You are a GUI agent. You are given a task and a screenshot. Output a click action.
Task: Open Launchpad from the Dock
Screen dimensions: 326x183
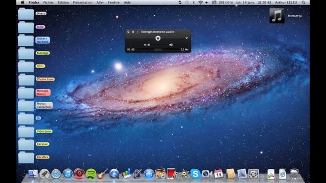click(x=44, y=174)
